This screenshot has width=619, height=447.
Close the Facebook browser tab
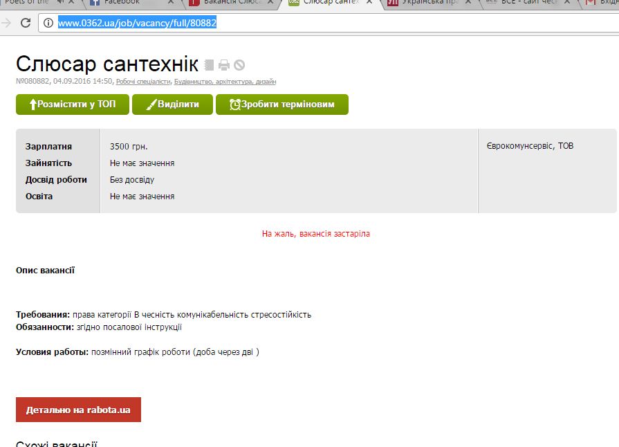pyautogui.click(x=170, y=3)
